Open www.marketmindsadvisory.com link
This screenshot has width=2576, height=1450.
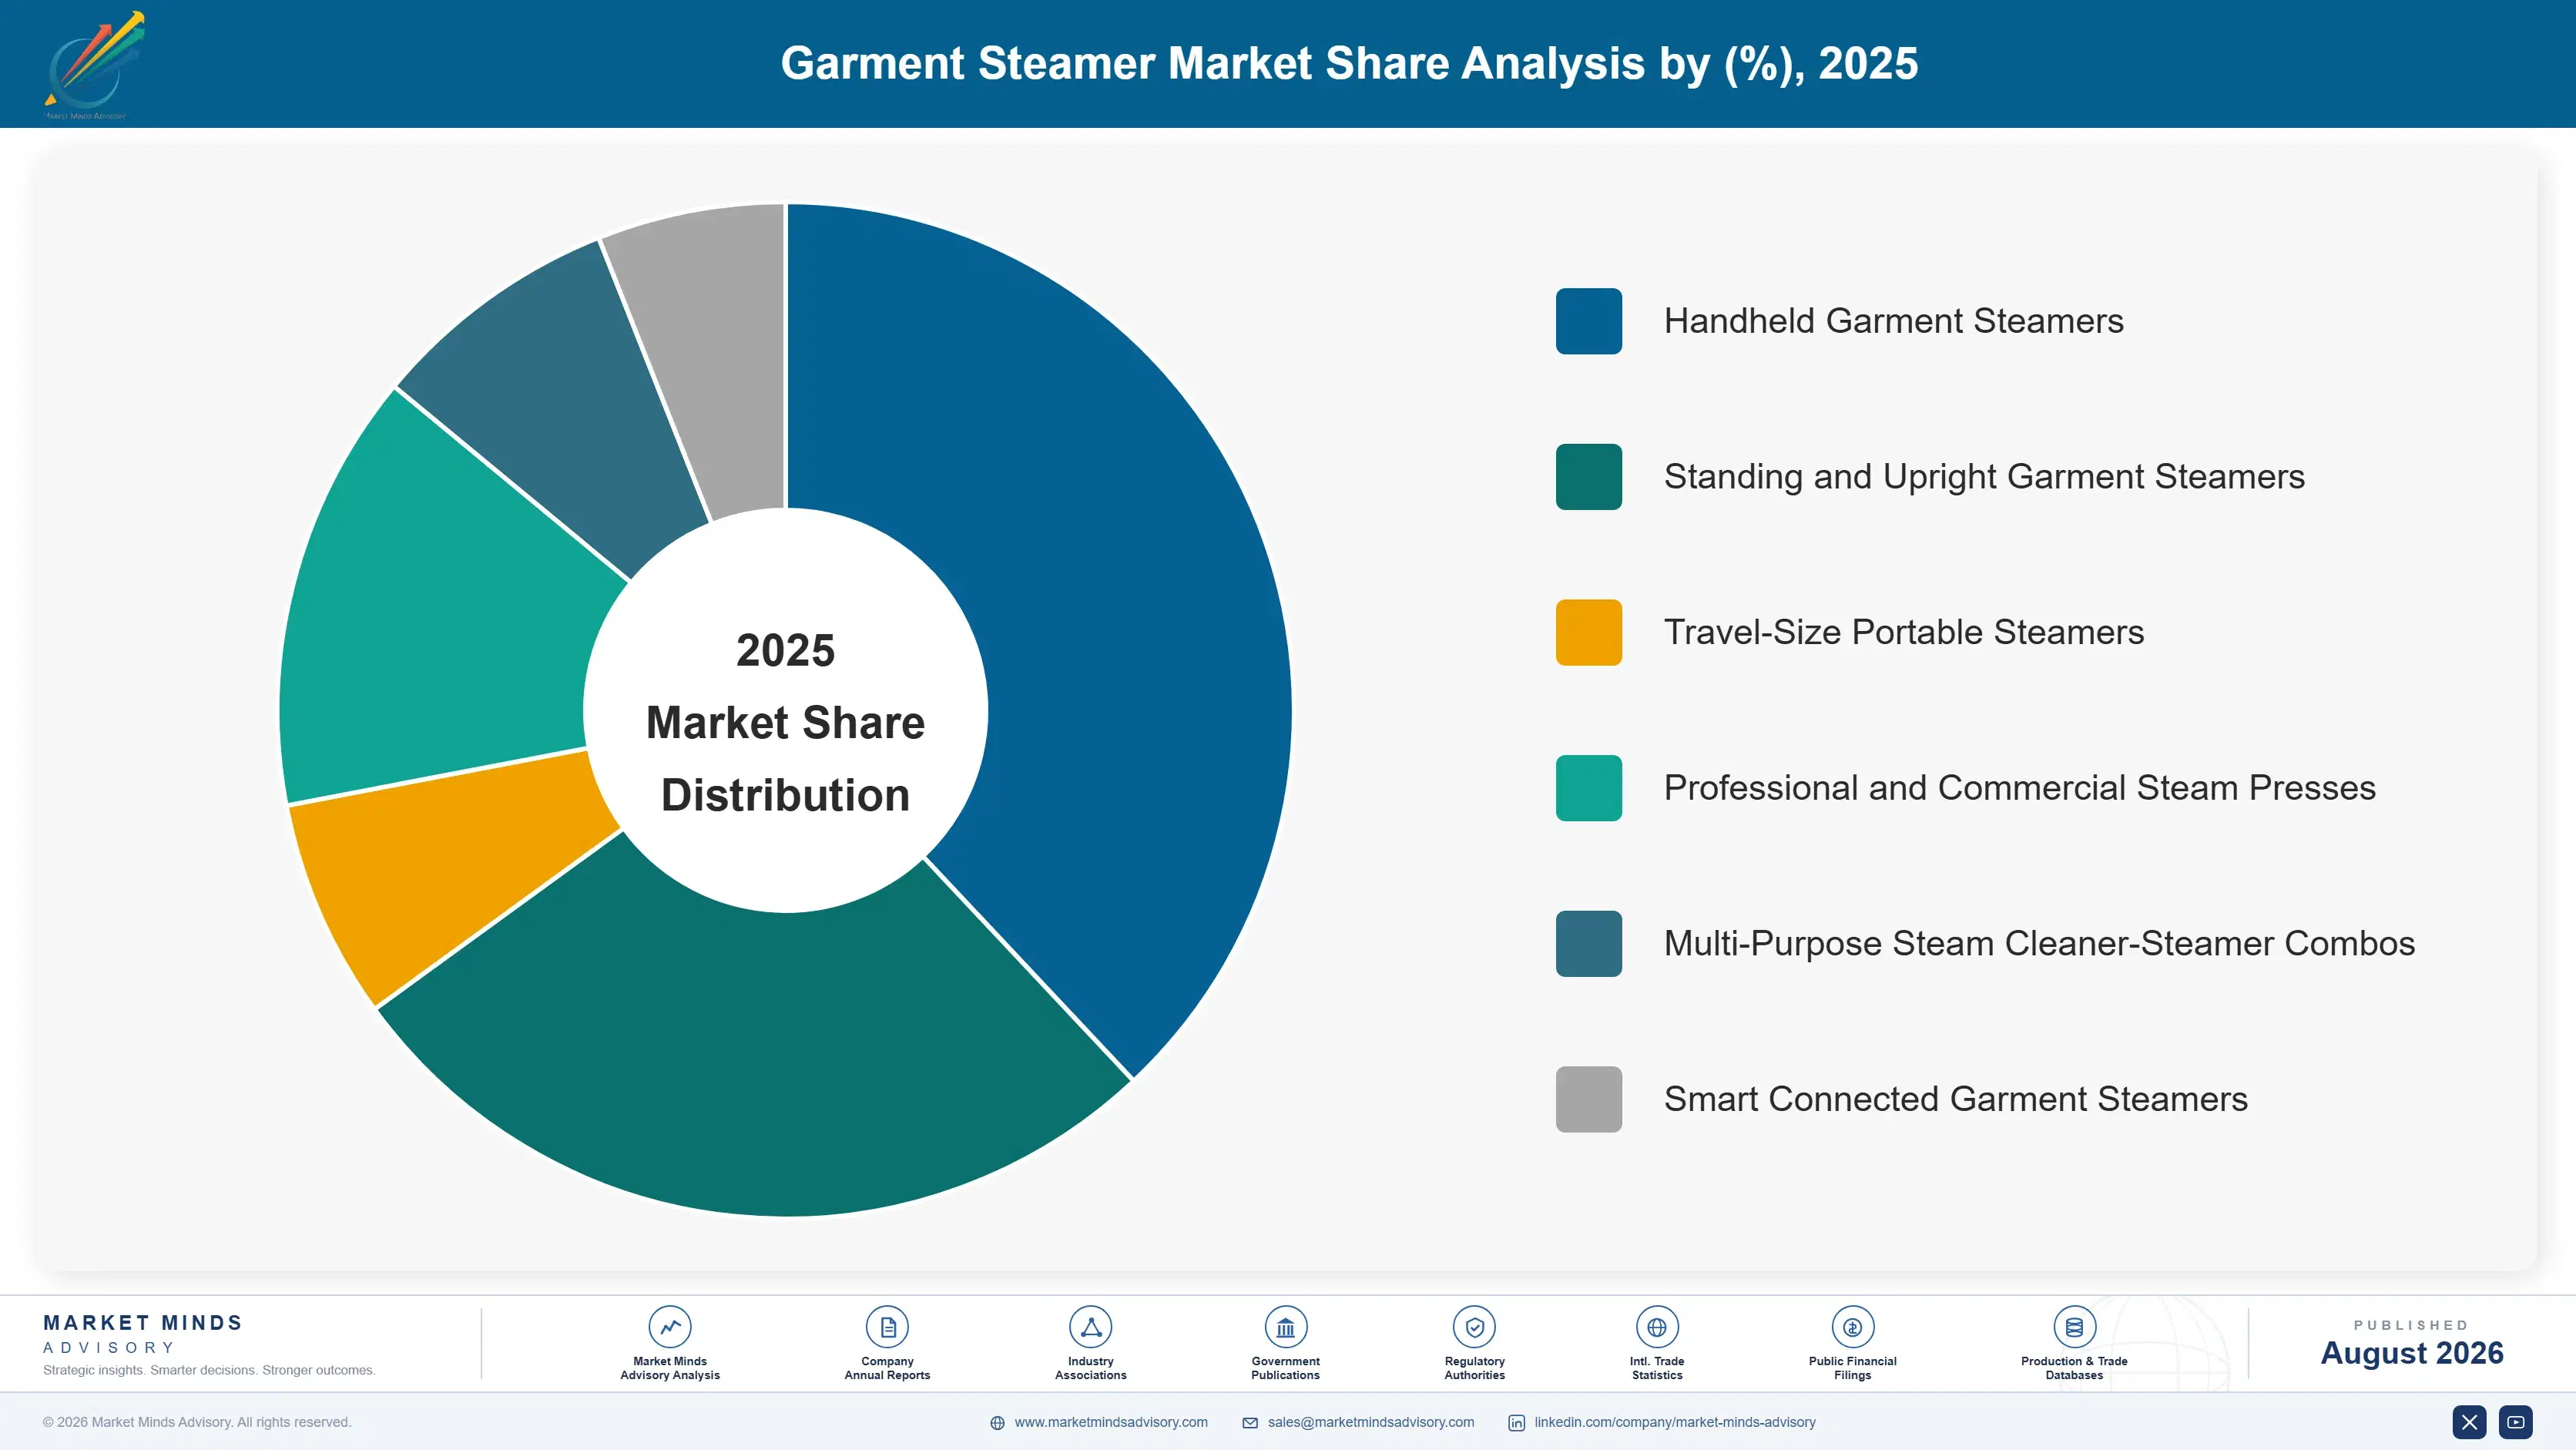point(1111,1422)
